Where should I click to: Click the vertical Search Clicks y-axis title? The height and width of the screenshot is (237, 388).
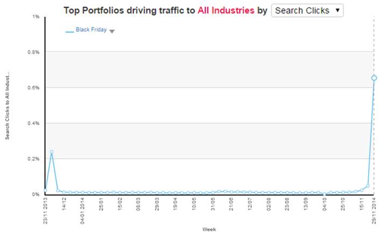point(8,106)
